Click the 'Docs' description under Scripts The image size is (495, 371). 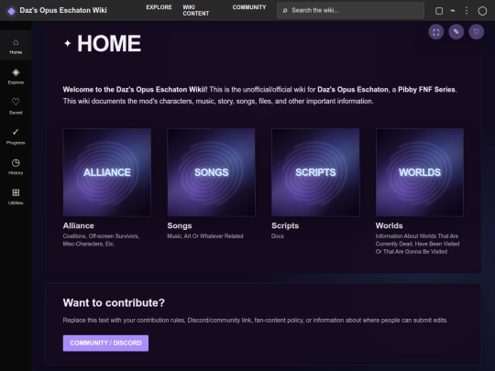click(x=278, y=236)
